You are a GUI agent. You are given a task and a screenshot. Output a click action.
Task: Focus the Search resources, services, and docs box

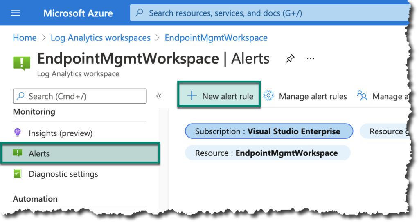pos(270,13)
